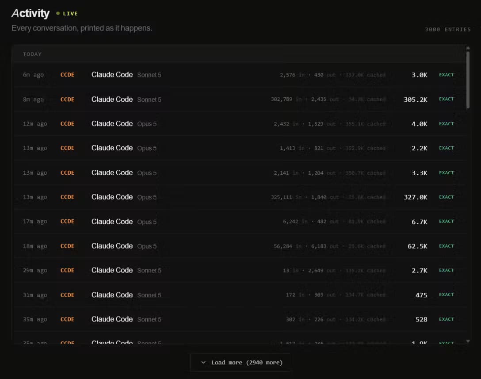Click the 6.7K token total
This screenshot has width=481, height=379.
pyautogui.click(x=419, y=222)
